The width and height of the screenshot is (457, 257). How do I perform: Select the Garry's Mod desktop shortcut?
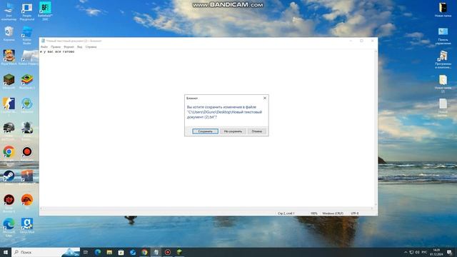click(27, 226)
